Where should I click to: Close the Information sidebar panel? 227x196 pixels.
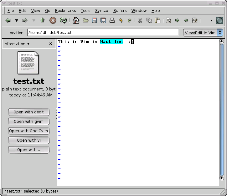tap(50, 44)
